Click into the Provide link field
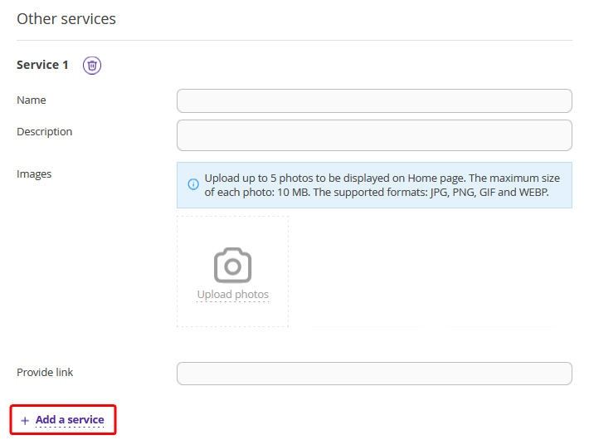The image size is (589, 440). point(374,374)
